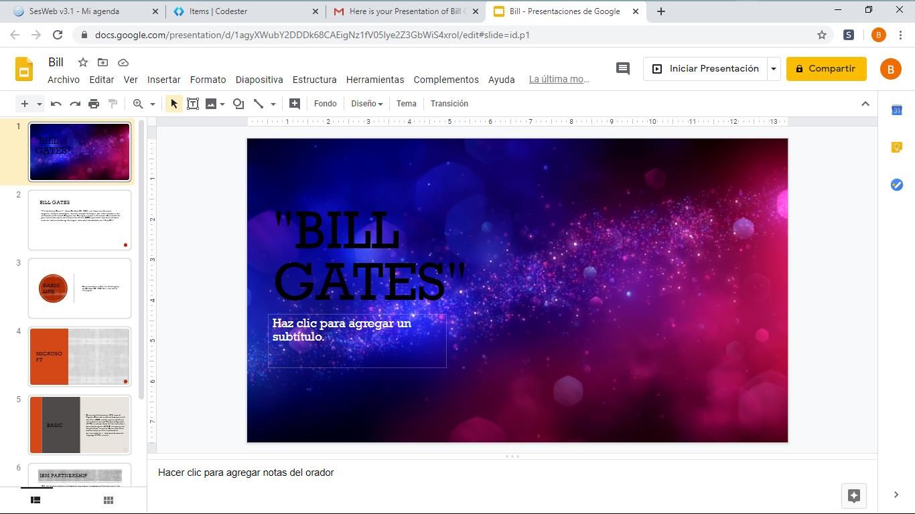Star the Bill presentation

tap(83, 62)
